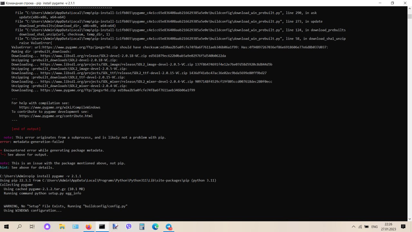This screenshot has height=232, width=412.
Task: Click the 'ValueError: url:' checksum error line
Action: click(170, 47)
